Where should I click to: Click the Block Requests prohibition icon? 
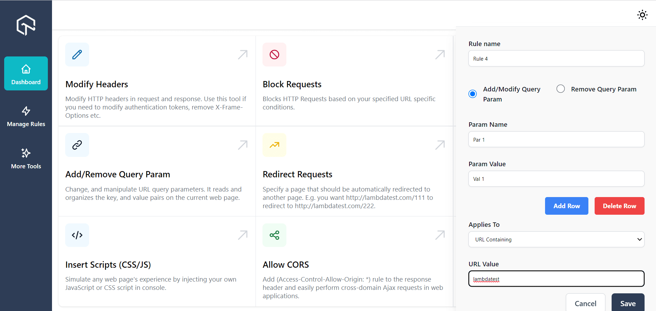pyautogui.click(x=274, y=54)
